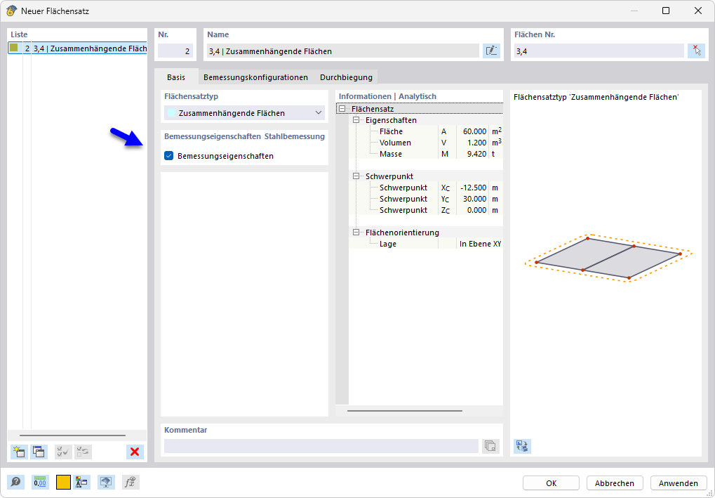The width and height of the screenshot is (715, 498).
Task: Click the olive color square of list item 2
Action: [x=13, y=48]
